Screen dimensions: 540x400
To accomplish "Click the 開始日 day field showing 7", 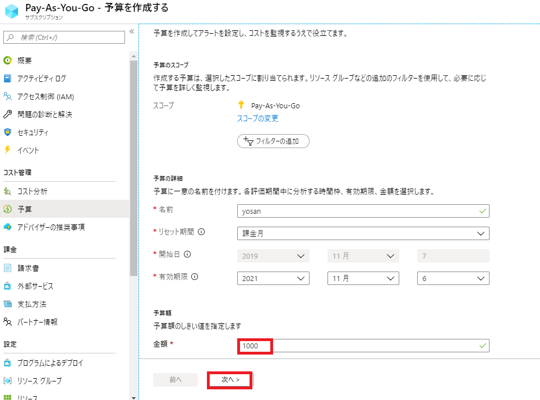I will pos(453,256).
